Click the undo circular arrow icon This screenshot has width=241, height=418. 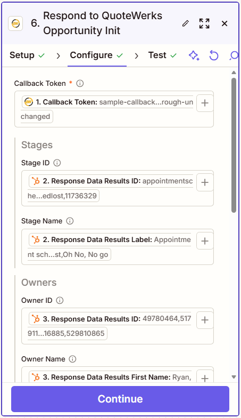[214, 55]
